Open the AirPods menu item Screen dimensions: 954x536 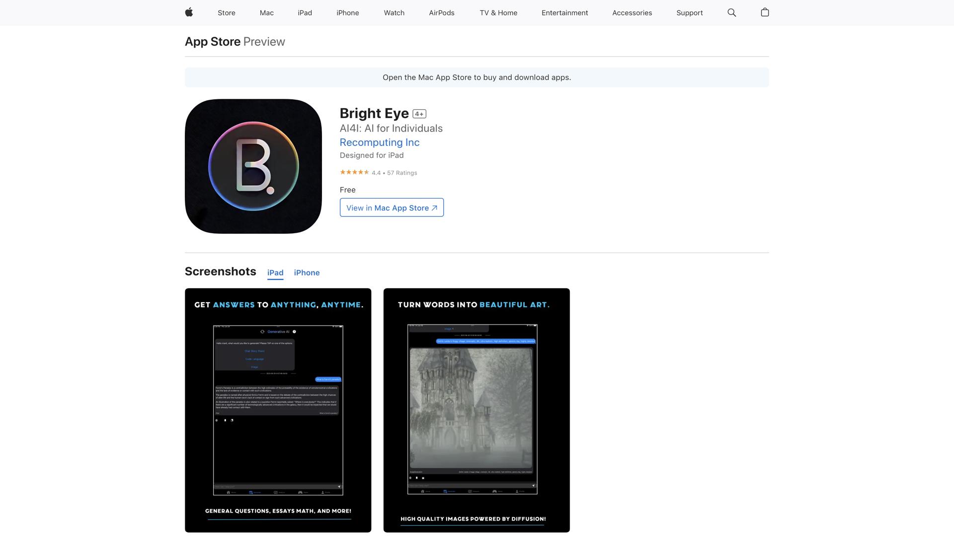pos(441,12)
